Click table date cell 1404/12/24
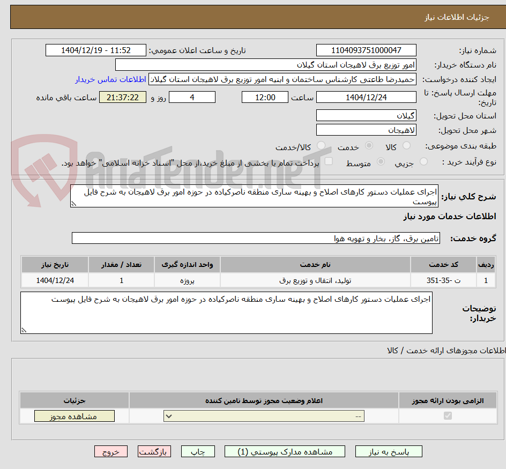 (55, 280)
